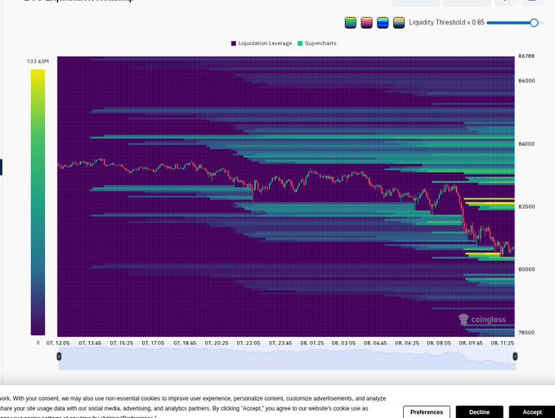This screenshot has width=555, height=418.
Task: Click the Liquidity Threshold slider handle
Action: tap(534, 23)
